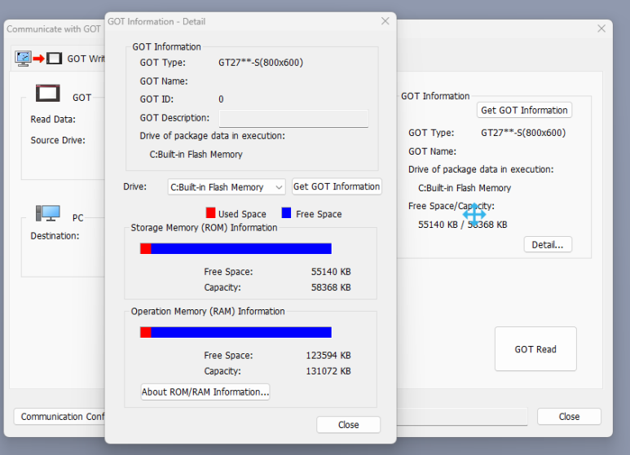Viewport: 630px width, 455px height.
Task: Click the Detail... button in Communicate window
Action: [x=548, y=245]
